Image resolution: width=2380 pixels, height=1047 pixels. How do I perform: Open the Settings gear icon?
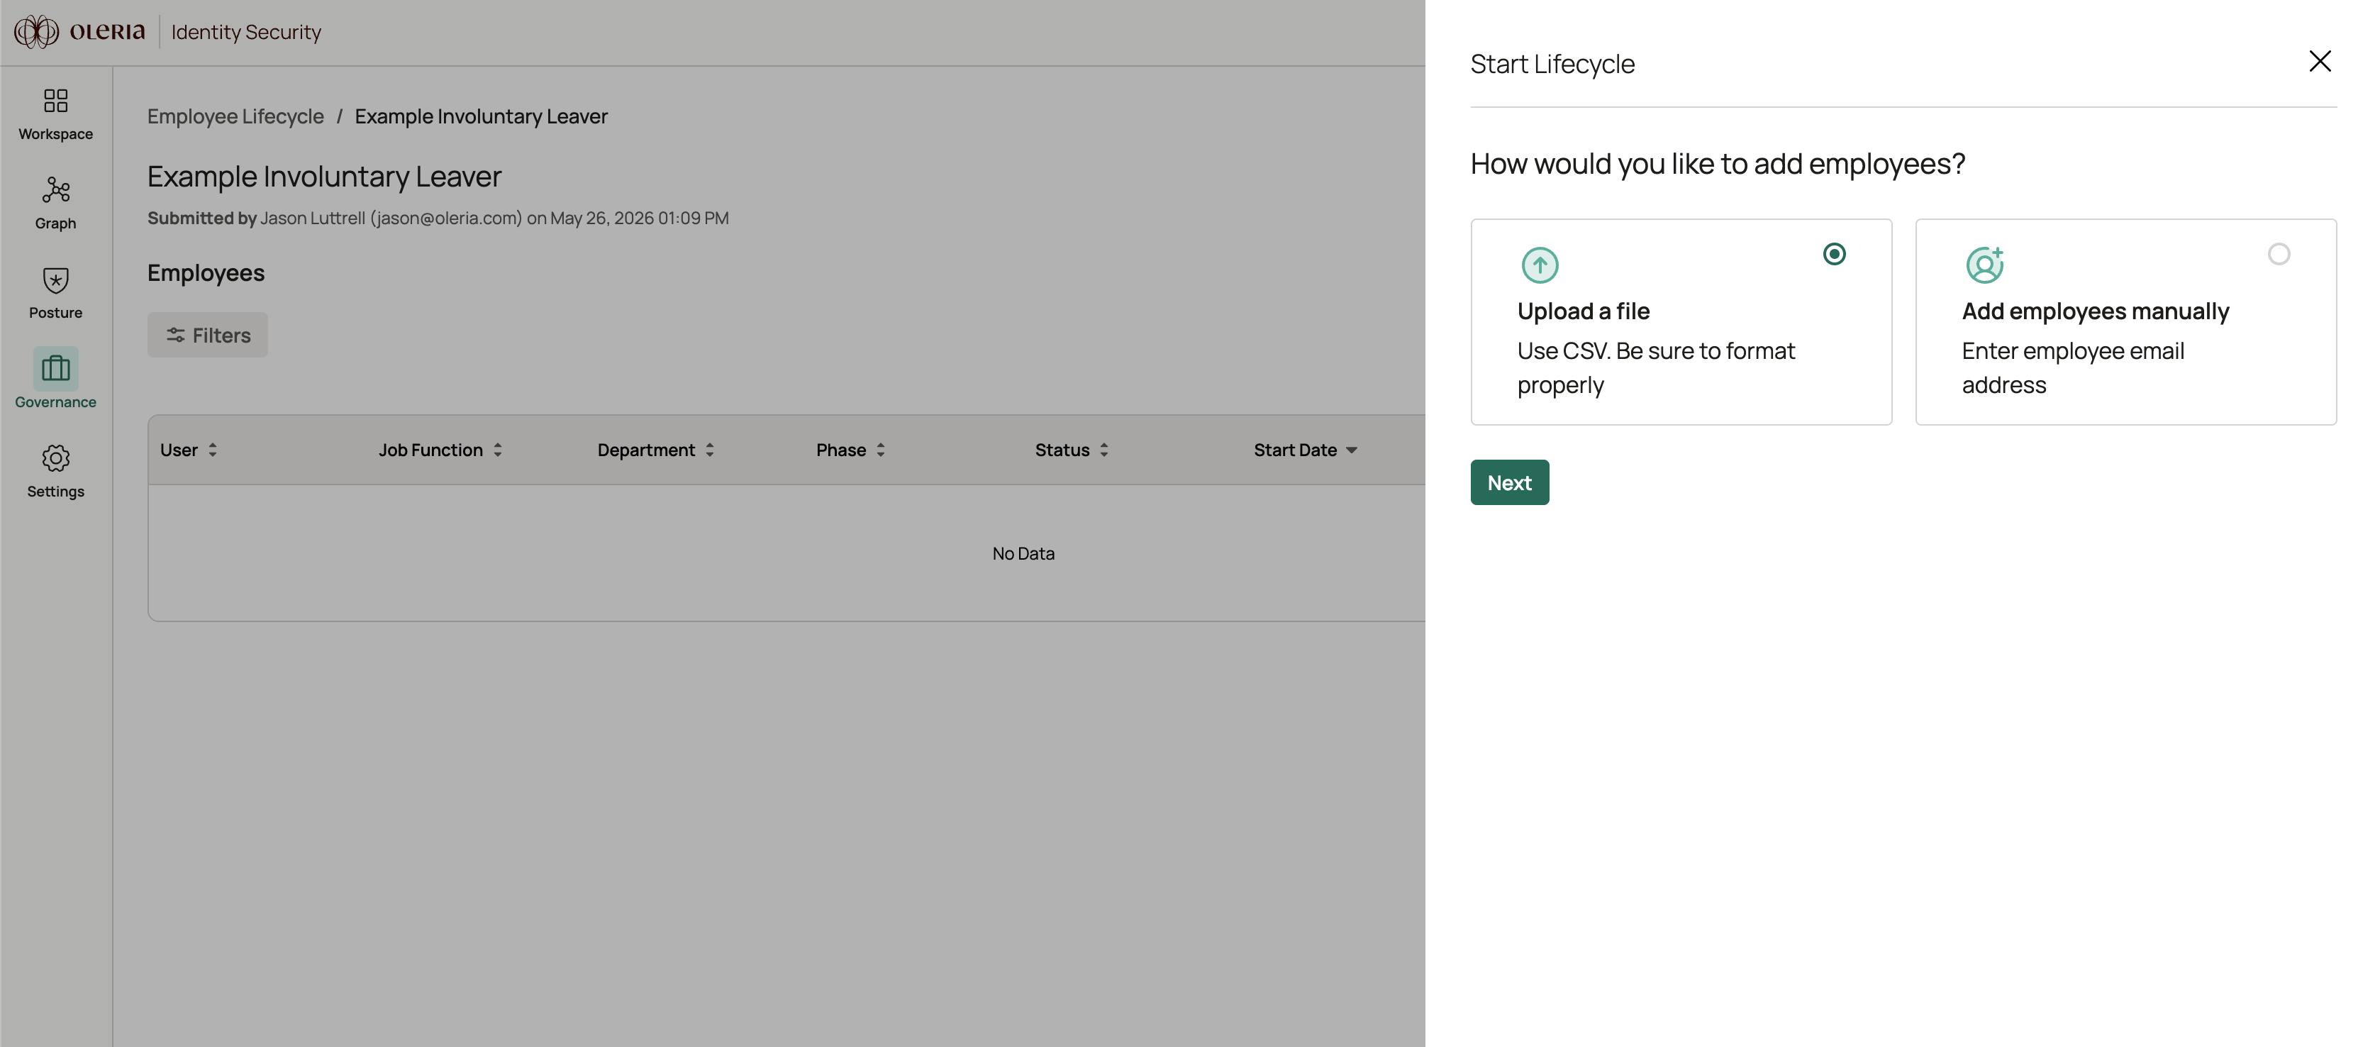55,458
